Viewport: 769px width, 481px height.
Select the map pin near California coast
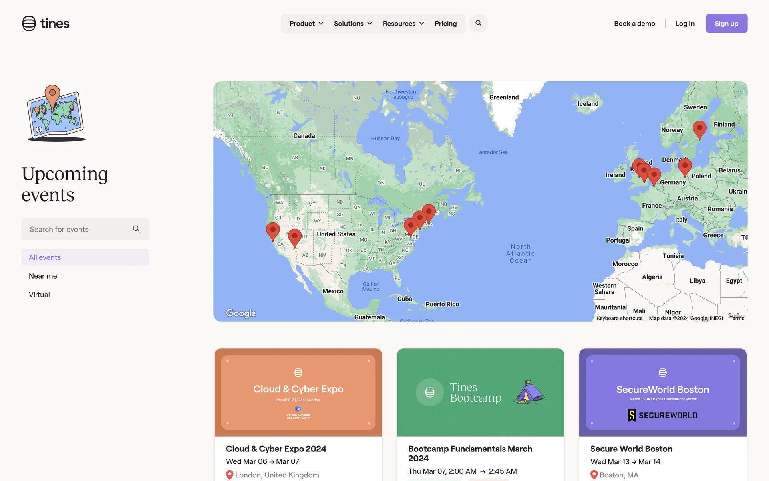click(x=273, y=231)
